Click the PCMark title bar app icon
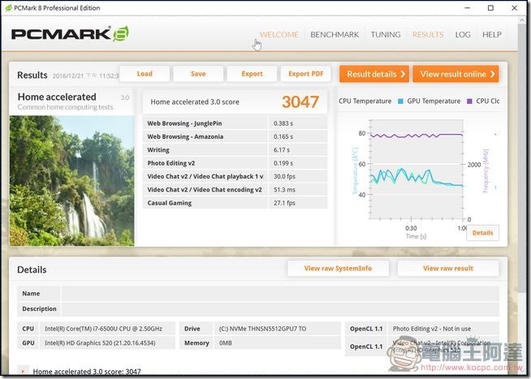This screenshot has width=531, height=379. pyautogui.click(x=8, y=8)
